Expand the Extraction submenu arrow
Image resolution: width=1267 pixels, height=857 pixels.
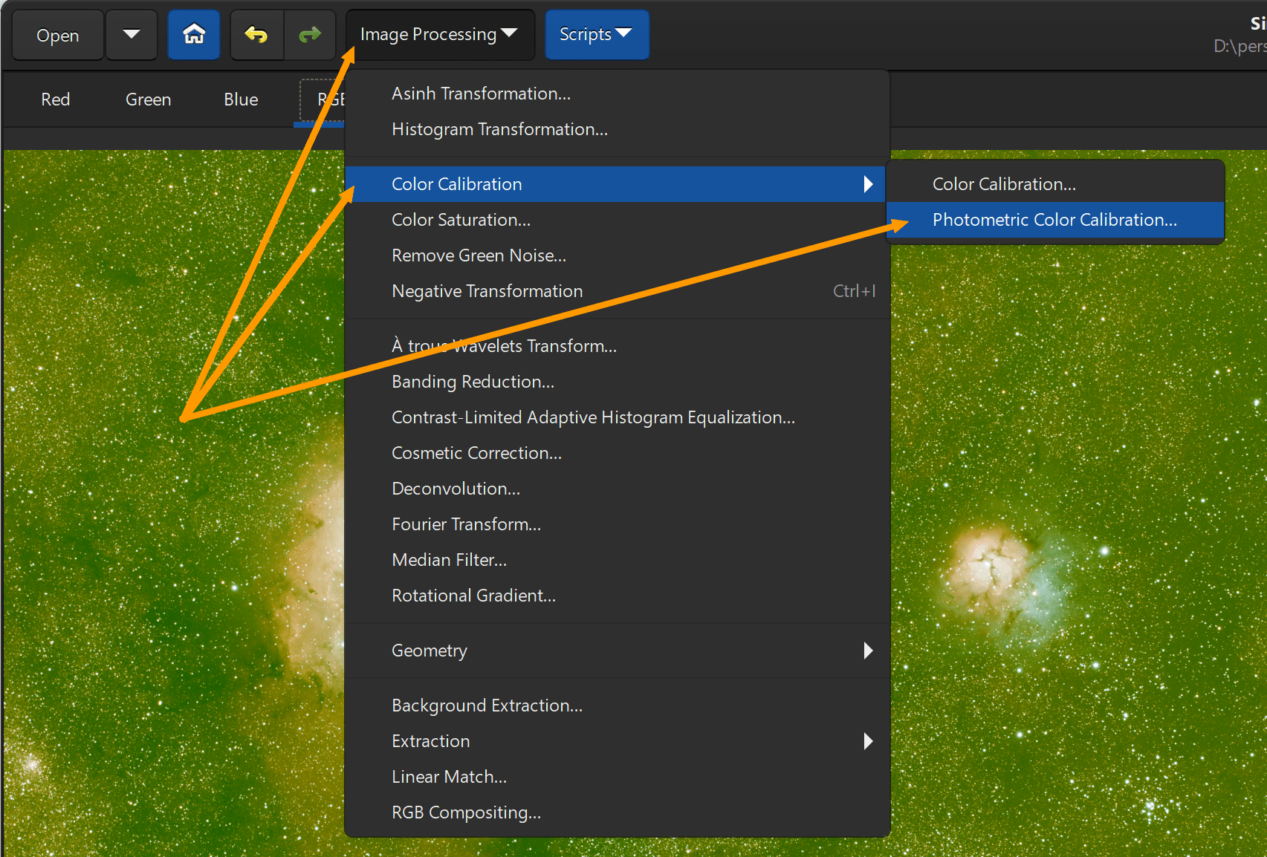[x=867, y=741]
